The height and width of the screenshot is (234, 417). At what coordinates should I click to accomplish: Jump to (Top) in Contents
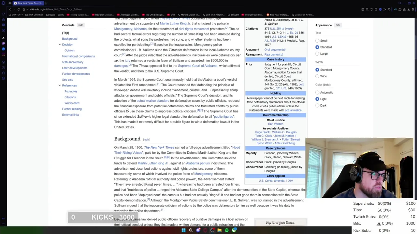(65, 33)
